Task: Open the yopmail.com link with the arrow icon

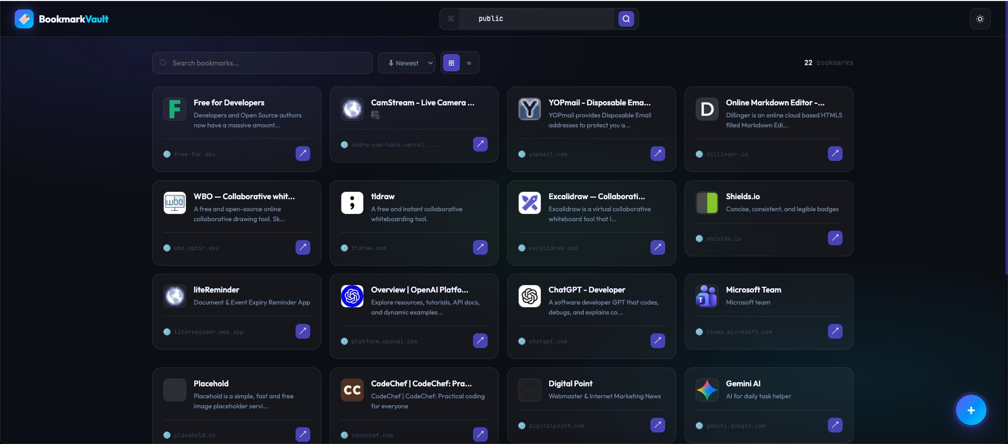Action: 658,154
